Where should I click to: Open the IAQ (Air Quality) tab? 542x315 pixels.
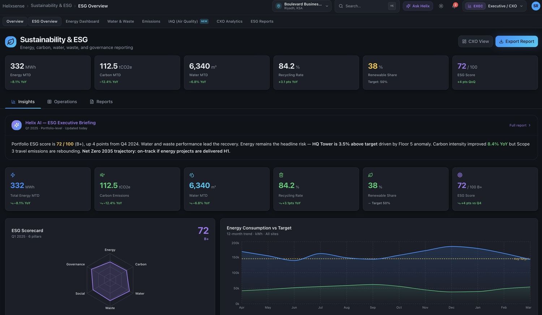(188, 21)
